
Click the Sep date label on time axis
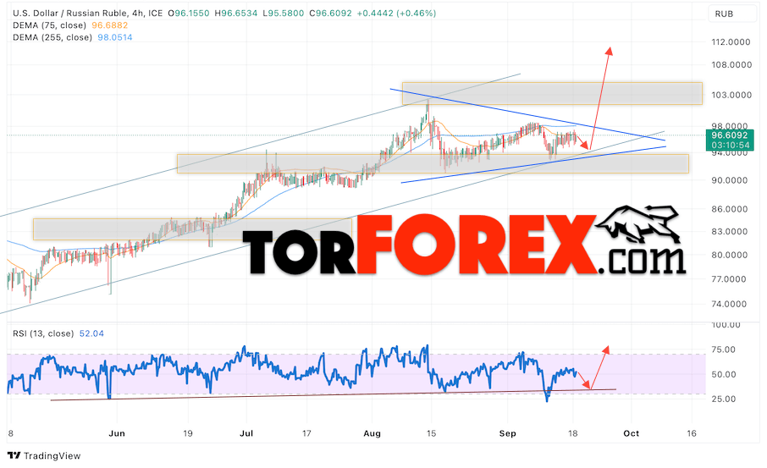tap(508, 433)
